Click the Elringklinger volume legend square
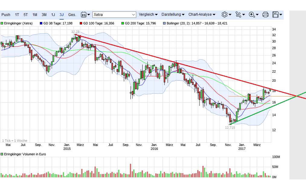Screen dimensions: 306x190 coord(2,154)
